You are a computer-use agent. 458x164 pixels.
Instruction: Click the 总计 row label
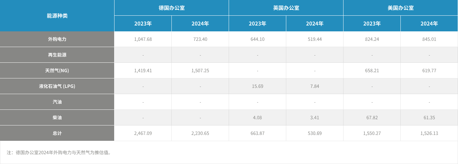click(x=57, y=133)
